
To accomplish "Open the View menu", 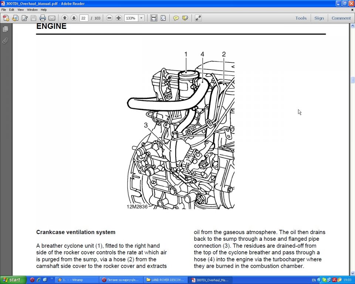I will [21, 10].
